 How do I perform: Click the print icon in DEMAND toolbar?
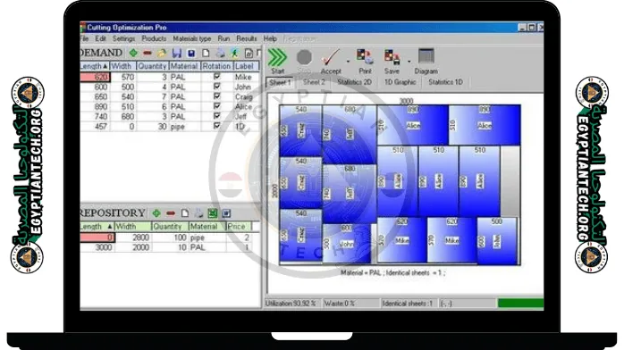[x=220, y=53]
